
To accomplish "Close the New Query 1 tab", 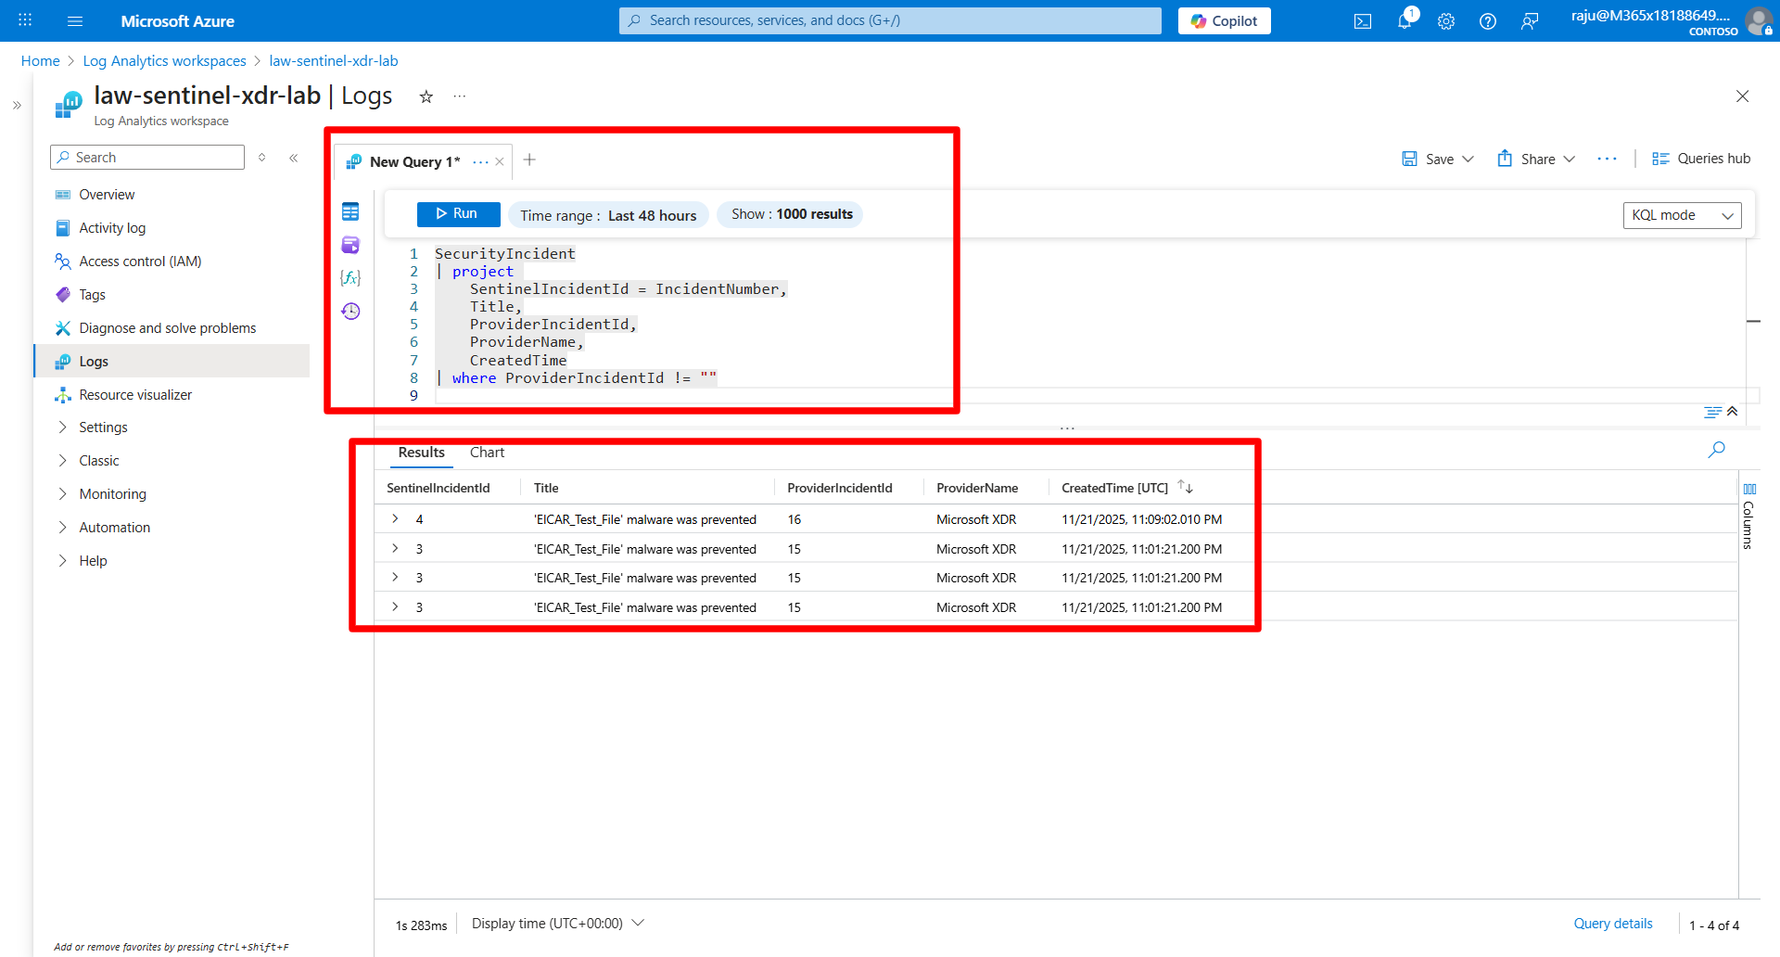I will [500, 161].
